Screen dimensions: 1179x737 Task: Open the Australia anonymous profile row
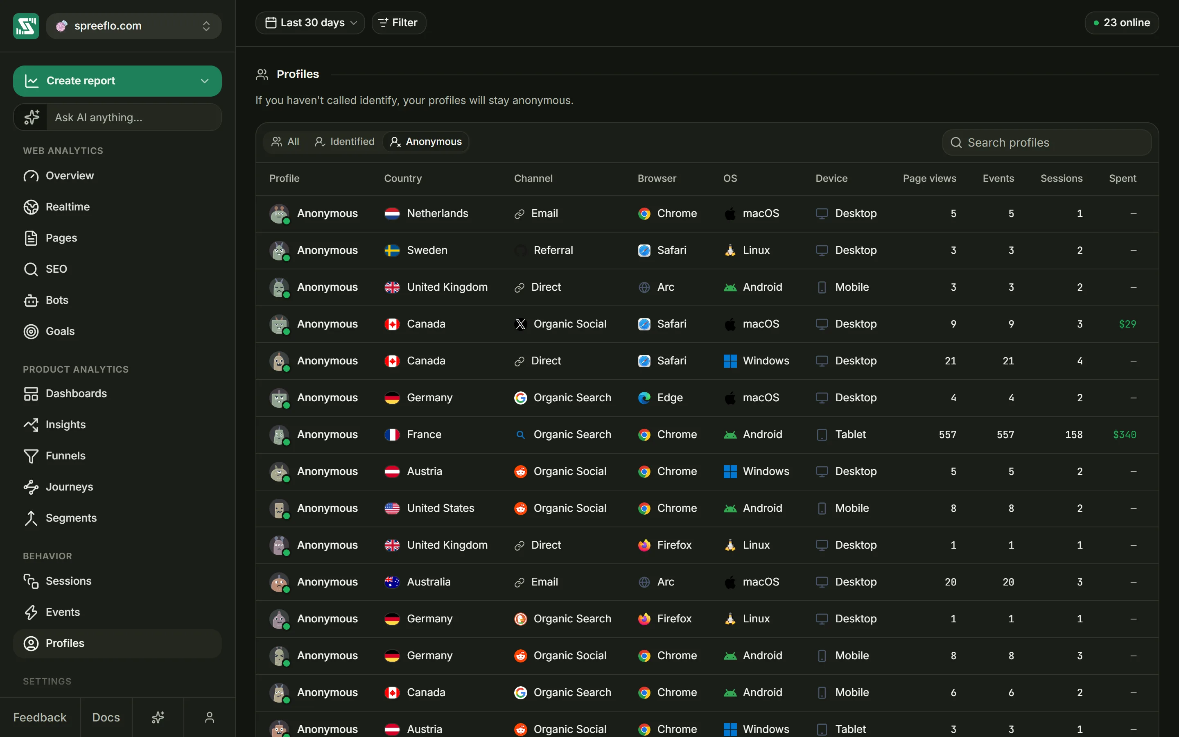coord(707,582)
